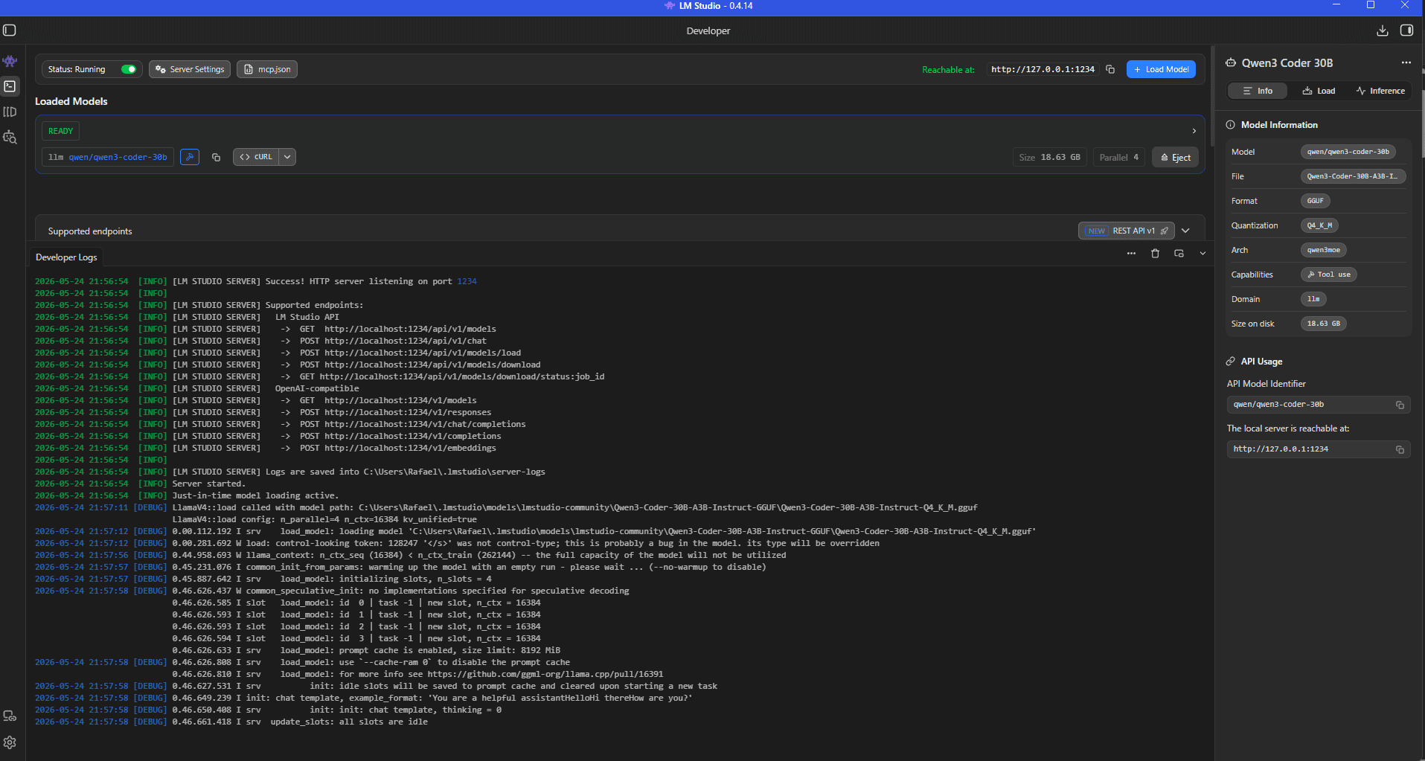The height and width of the screenshot is (761, 1425).
Task: Collapse the Developer Logs panel
Action: pos(1203,254)
